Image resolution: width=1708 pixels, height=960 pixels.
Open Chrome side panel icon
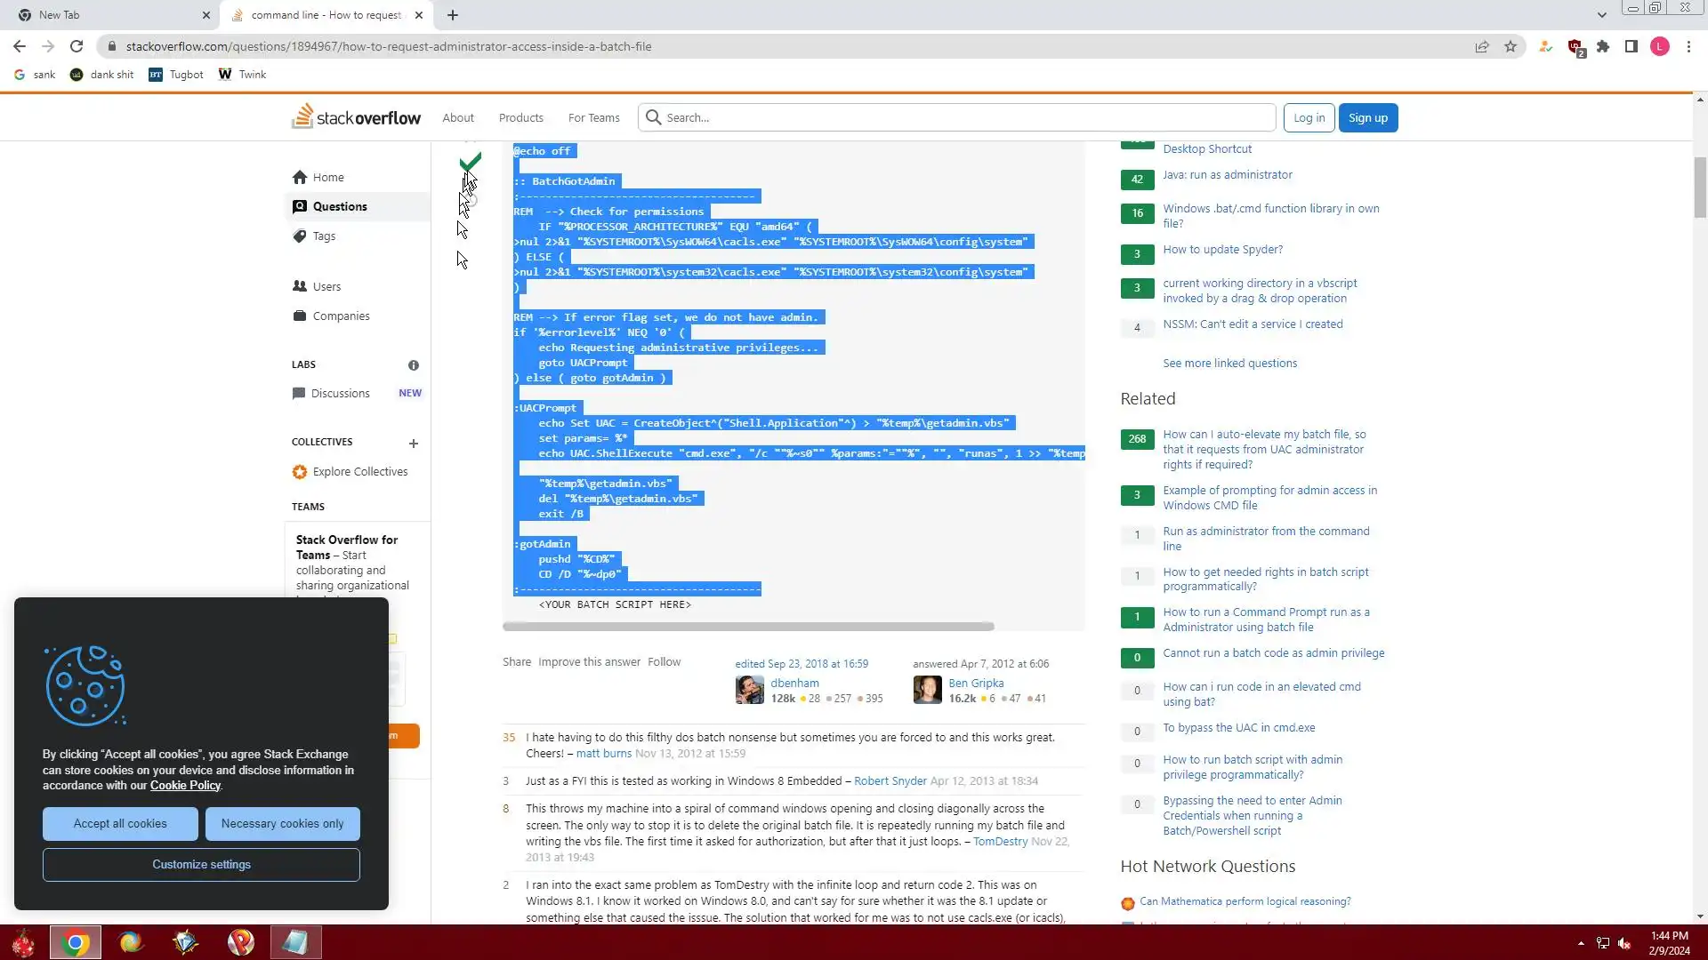pyautogui.click(x=1631, y=46)
